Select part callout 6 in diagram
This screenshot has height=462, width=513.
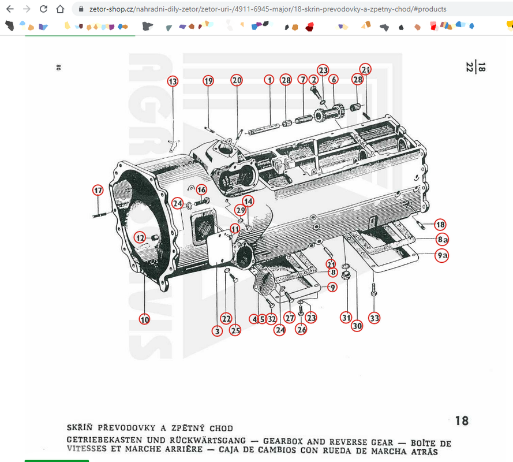coord(334,79)
